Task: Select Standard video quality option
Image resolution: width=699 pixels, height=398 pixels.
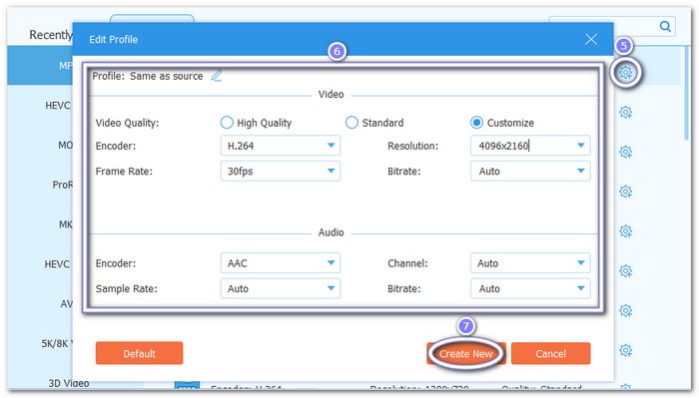Action: pyautogui.click(x=351, y=123)
